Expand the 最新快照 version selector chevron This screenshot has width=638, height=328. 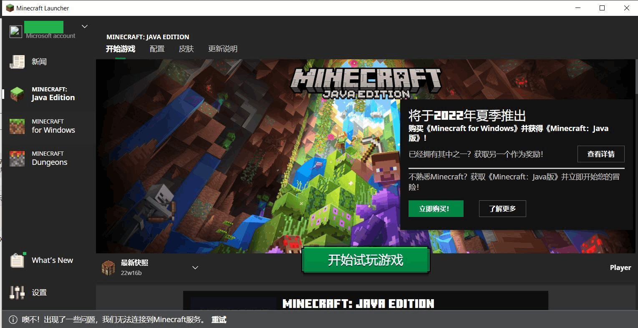pos(195,267)
